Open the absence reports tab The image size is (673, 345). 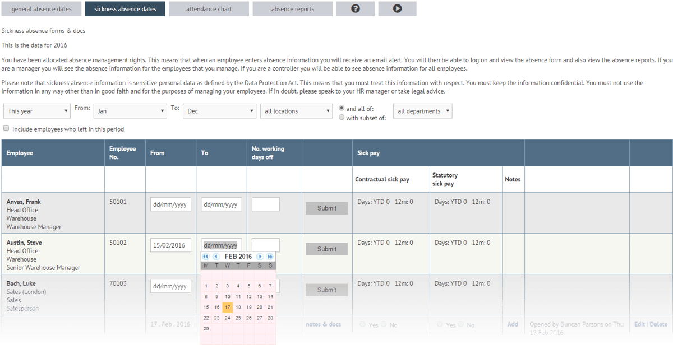point(292,8)
